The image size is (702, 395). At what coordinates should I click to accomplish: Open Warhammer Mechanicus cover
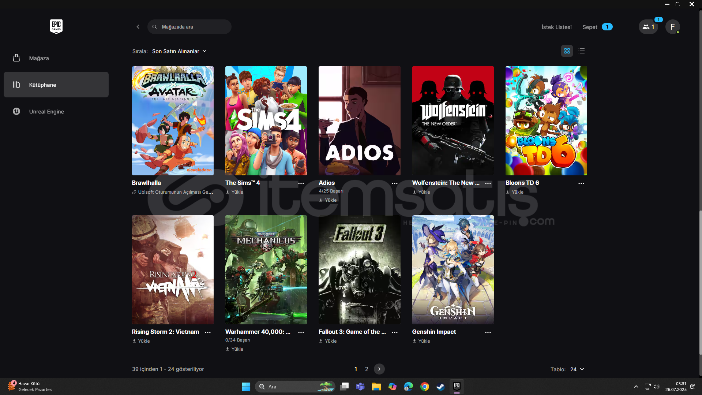point(266,270)
